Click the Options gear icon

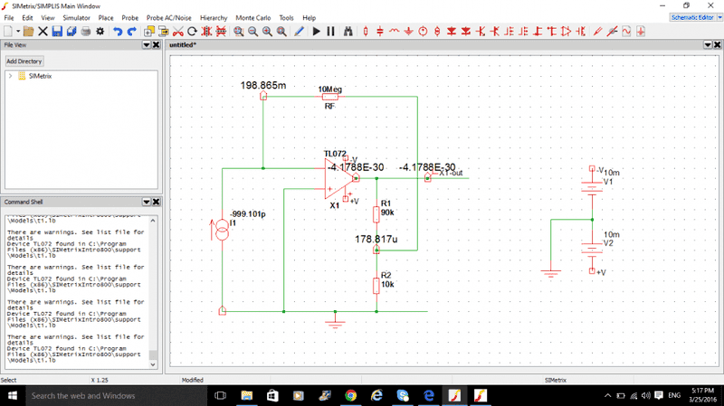coord(100,31)
